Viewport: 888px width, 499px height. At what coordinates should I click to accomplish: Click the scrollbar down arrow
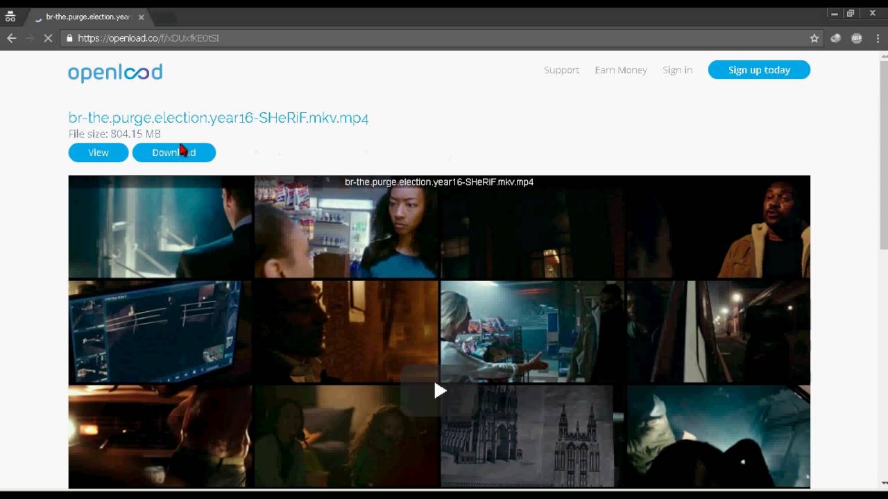click(883, 483)
